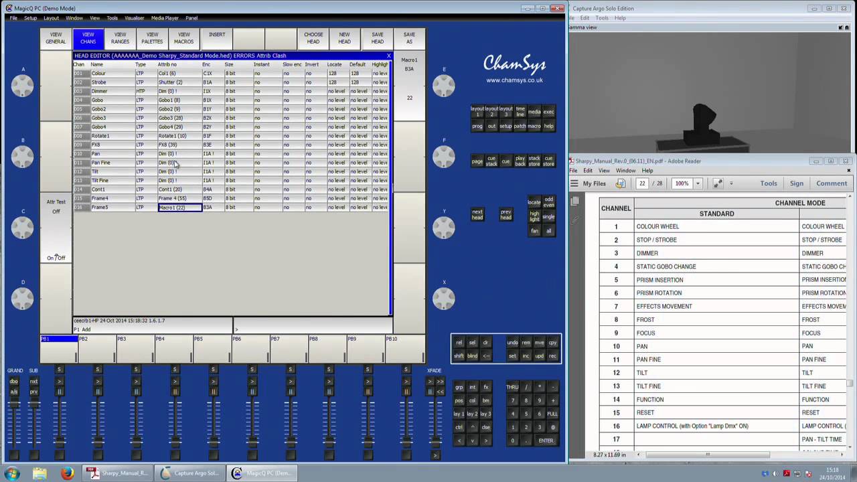Toggle the blind key
The image size is (857, 482).
coord(472,355)
